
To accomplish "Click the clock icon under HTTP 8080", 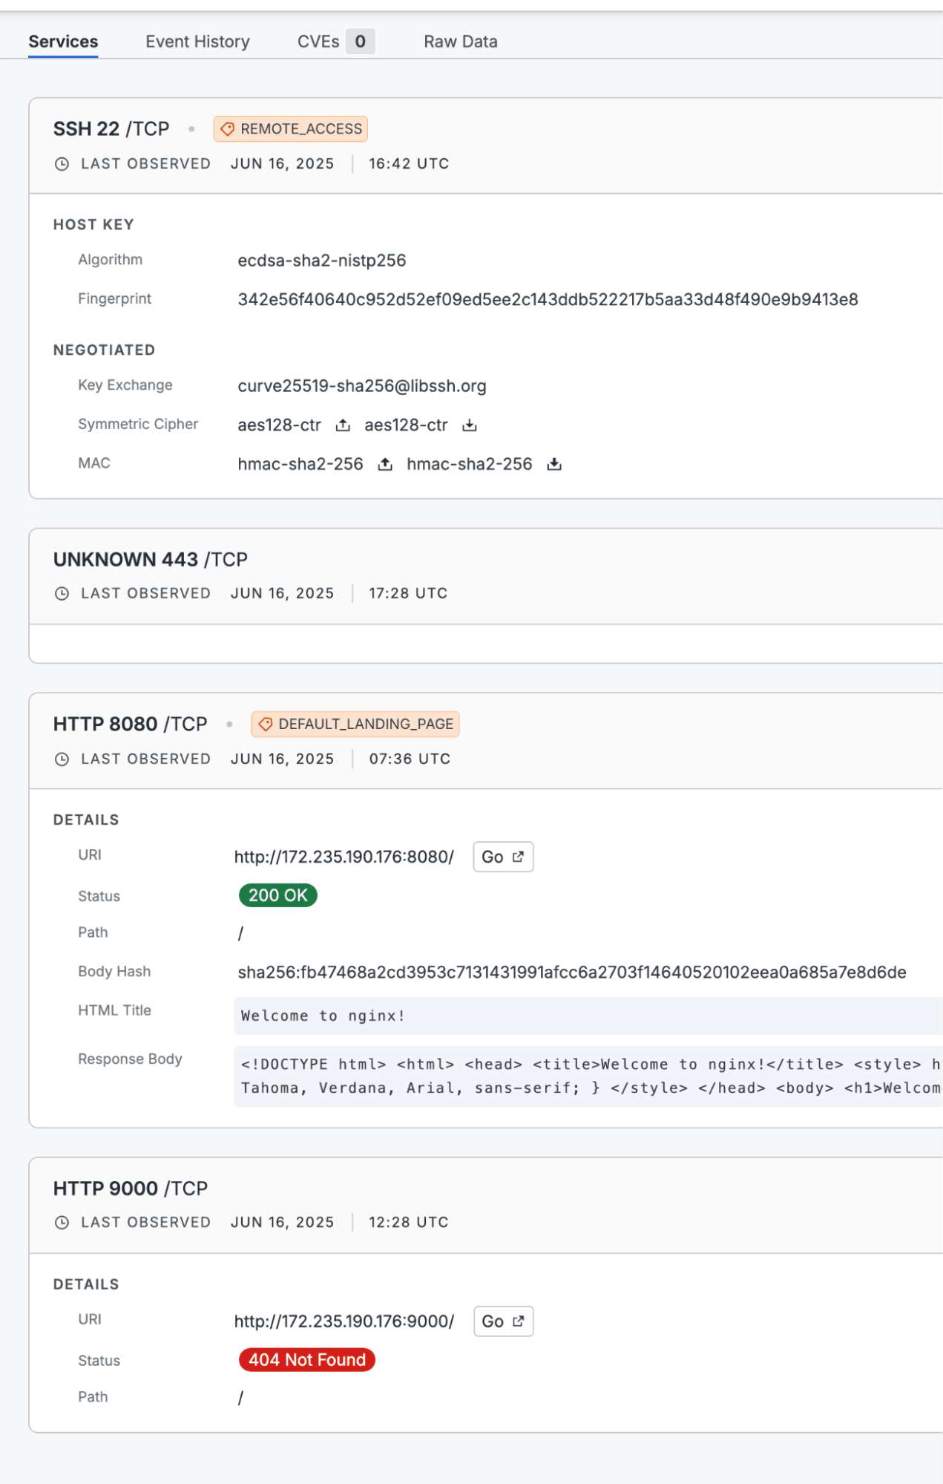I will coord(62,759).
